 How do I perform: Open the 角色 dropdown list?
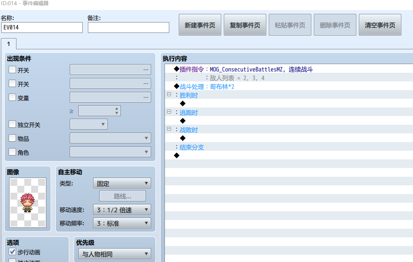click(110, 152)
